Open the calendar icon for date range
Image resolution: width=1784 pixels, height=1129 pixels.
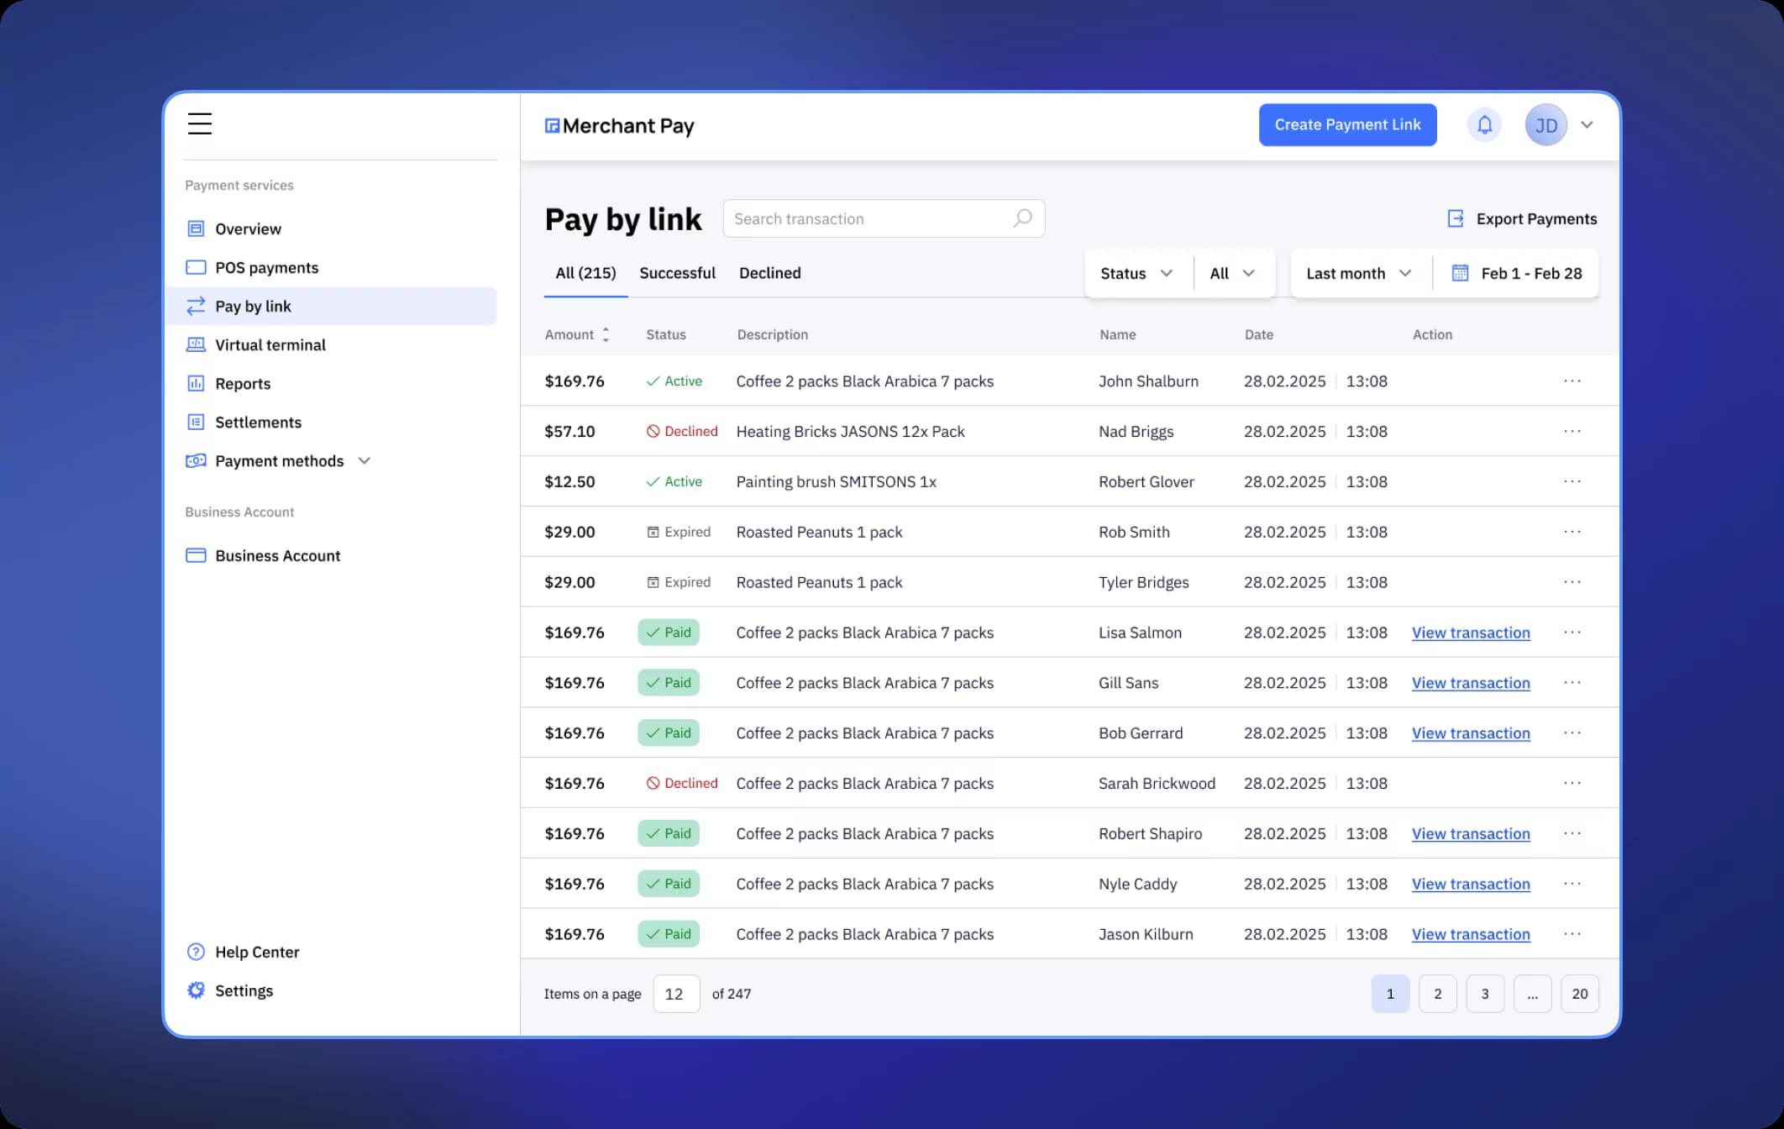coord(1460,273)
